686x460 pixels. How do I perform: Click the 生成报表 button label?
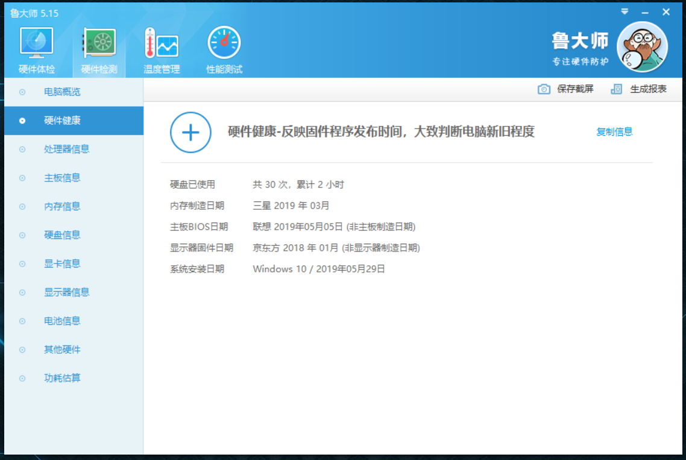[x=648, y=89]
